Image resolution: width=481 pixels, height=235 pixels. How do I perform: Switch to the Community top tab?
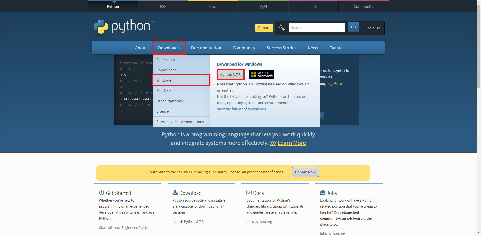pos(363,6)
